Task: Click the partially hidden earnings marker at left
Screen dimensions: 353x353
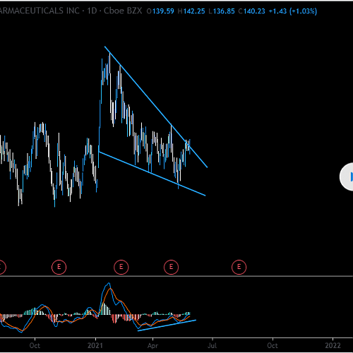Action: tap(2, 267)
